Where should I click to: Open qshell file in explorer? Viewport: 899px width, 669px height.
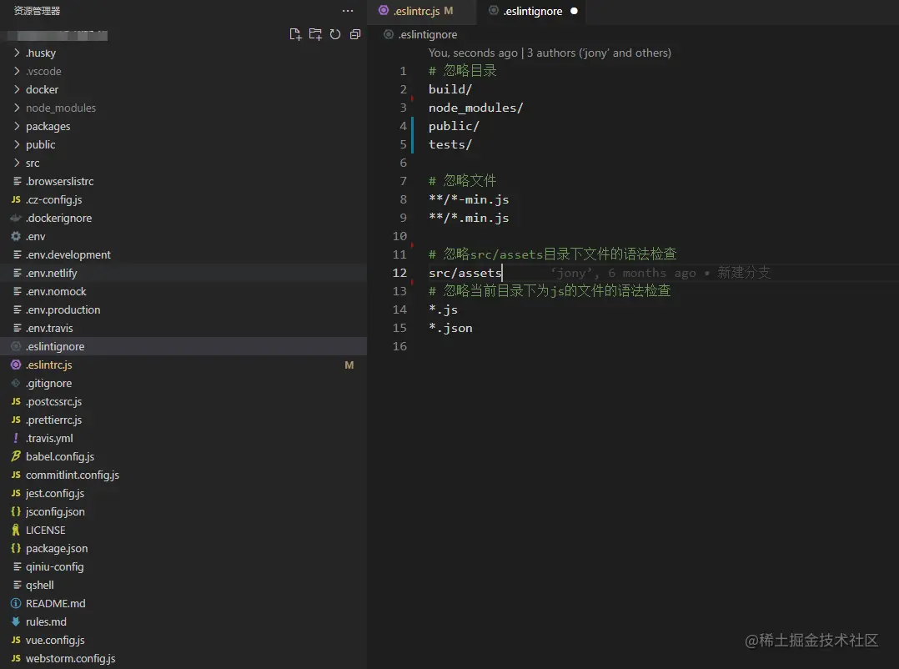[x=183, y=585]
